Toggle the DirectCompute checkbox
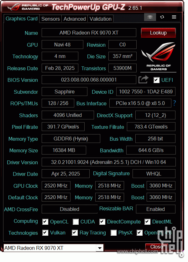Viewport: 188px width, 262px height. (x=102, y=222)
